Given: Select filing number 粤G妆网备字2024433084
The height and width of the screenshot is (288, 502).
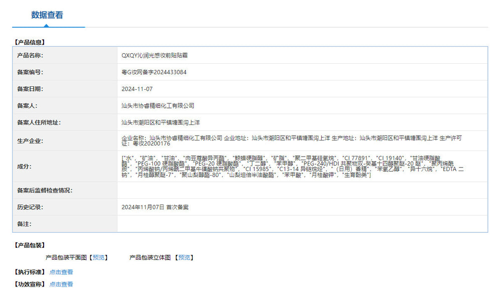Looking at the screenshot, I should 154,72.
